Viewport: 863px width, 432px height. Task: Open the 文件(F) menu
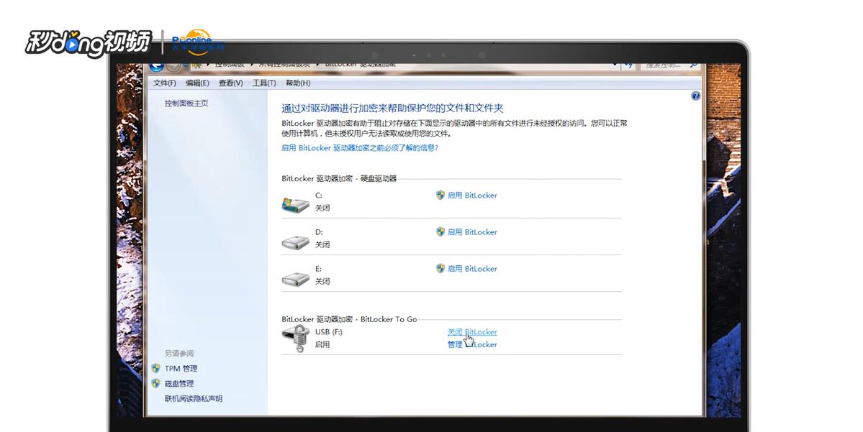(165, 83)
